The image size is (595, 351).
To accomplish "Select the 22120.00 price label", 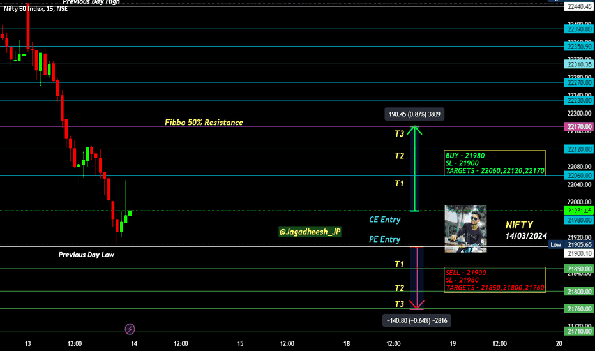I will (578, 149).
